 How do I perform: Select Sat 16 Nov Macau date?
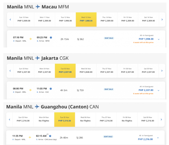click(148, 19)
